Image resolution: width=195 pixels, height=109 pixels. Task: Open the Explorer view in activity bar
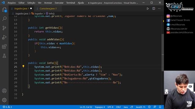[x=4, y=10]
